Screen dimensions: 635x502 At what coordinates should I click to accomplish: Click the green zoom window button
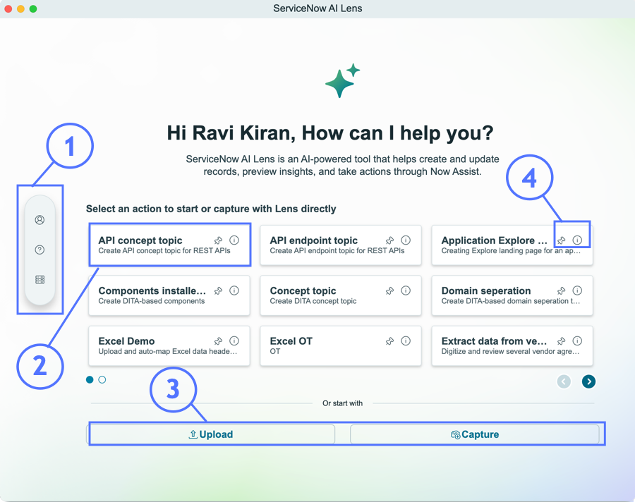[33, 8]
